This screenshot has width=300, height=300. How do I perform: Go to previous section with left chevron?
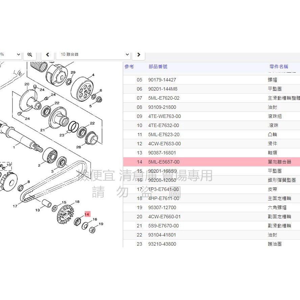(x=47, y=54)
